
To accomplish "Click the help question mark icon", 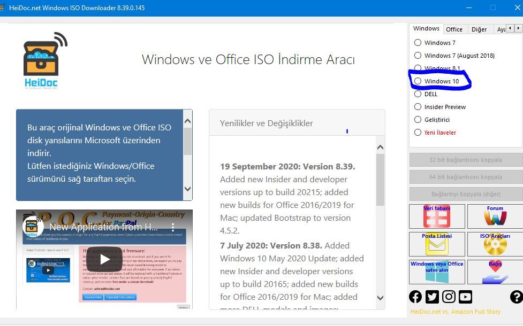I will click(x=517, y=297).
